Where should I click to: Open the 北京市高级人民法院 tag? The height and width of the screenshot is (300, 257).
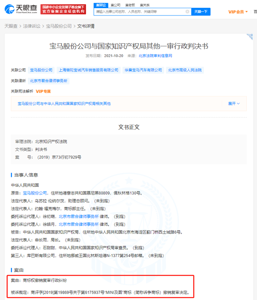[185, 70]
